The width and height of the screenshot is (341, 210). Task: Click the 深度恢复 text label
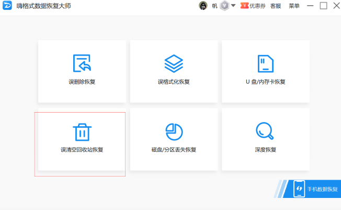point(265,150)
